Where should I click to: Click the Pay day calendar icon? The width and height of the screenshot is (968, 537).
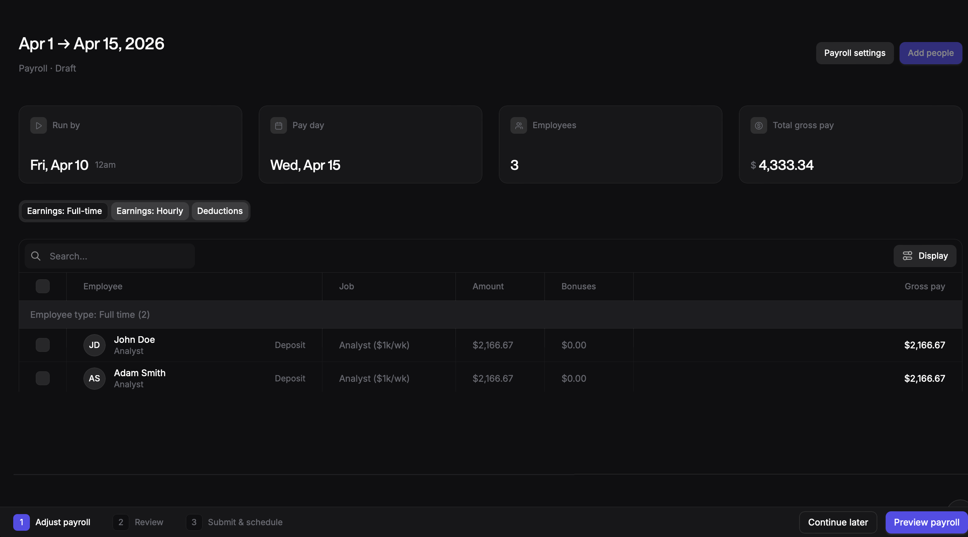click(x=278, y=125)
